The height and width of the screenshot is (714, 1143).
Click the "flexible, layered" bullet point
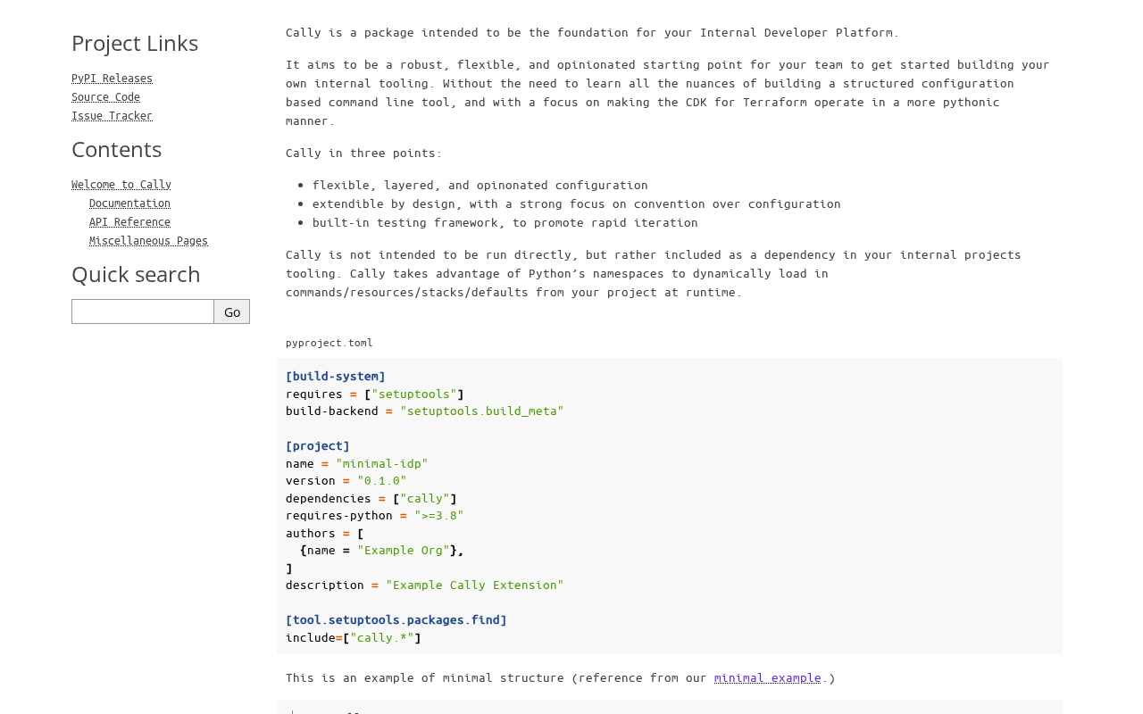coord(480,185)
